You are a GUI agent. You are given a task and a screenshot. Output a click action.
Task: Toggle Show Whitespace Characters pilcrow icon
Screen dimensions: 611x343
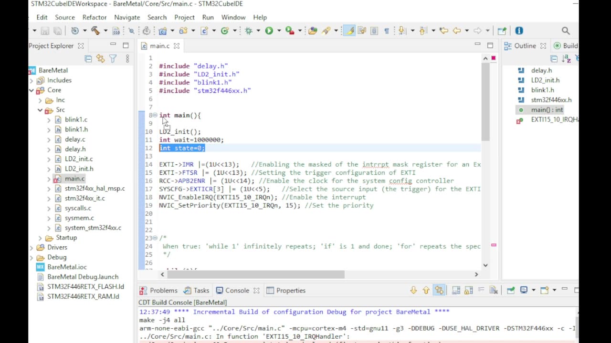tap(387, 30)
